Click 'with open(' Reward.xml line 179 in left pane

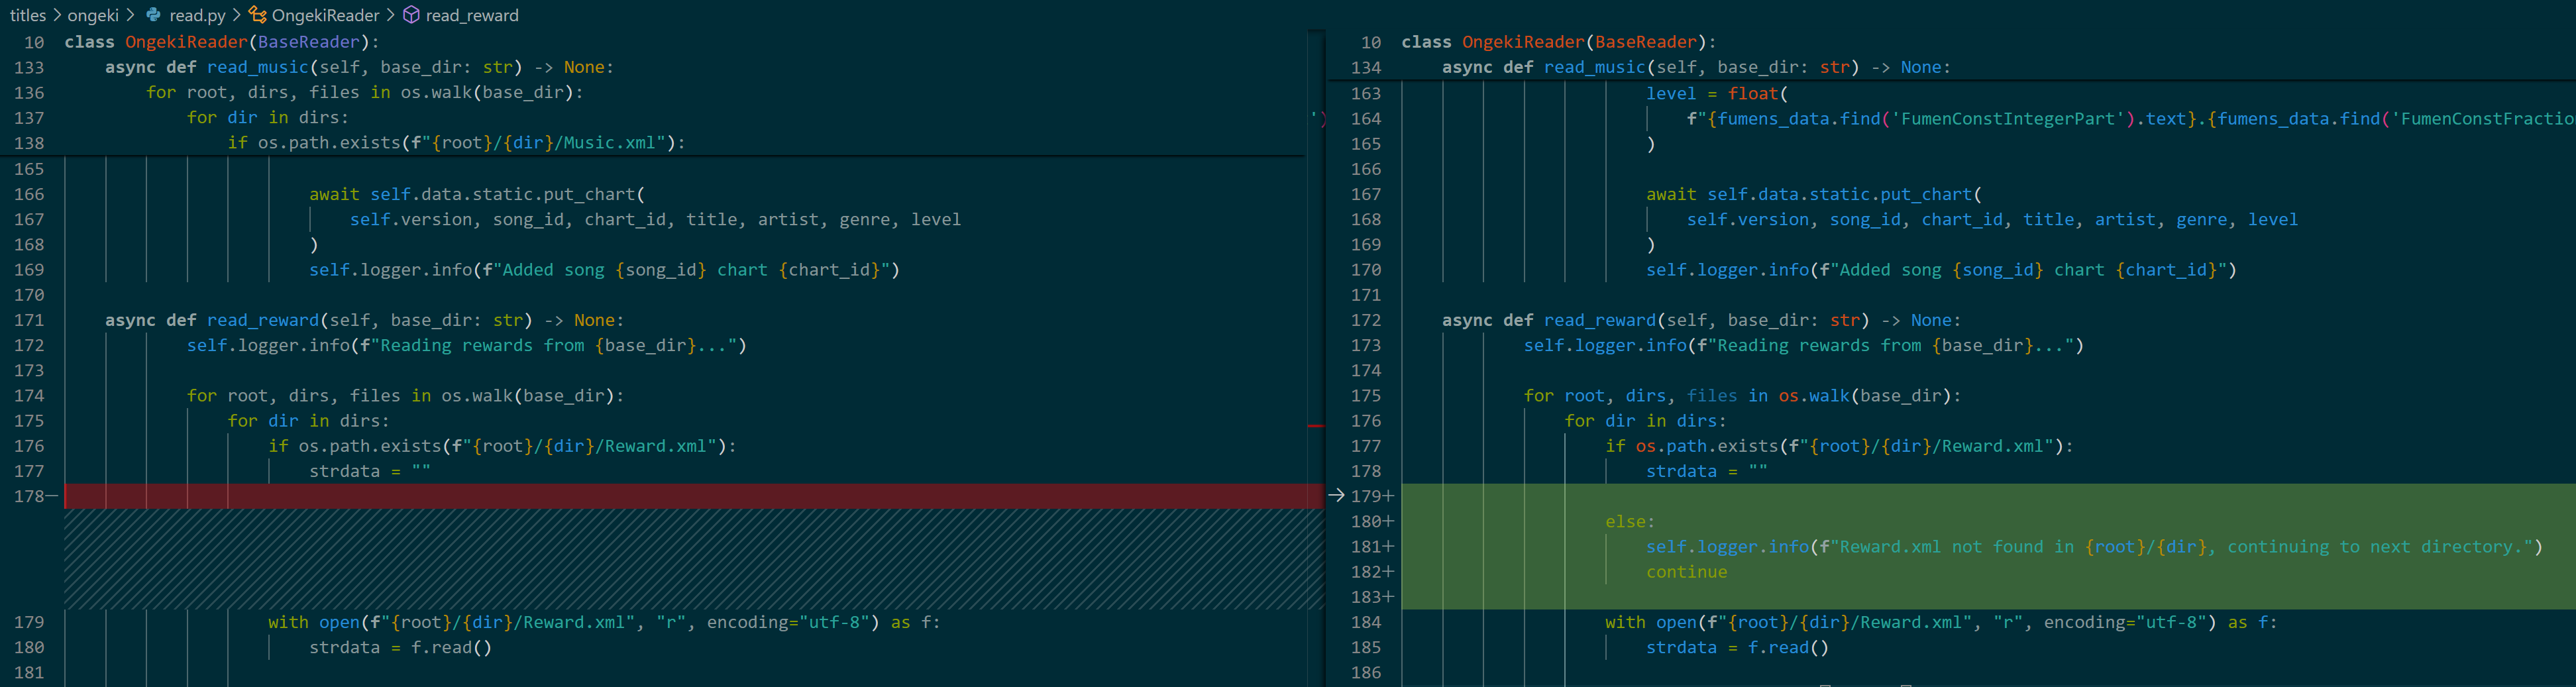click(x=604, y=622)
